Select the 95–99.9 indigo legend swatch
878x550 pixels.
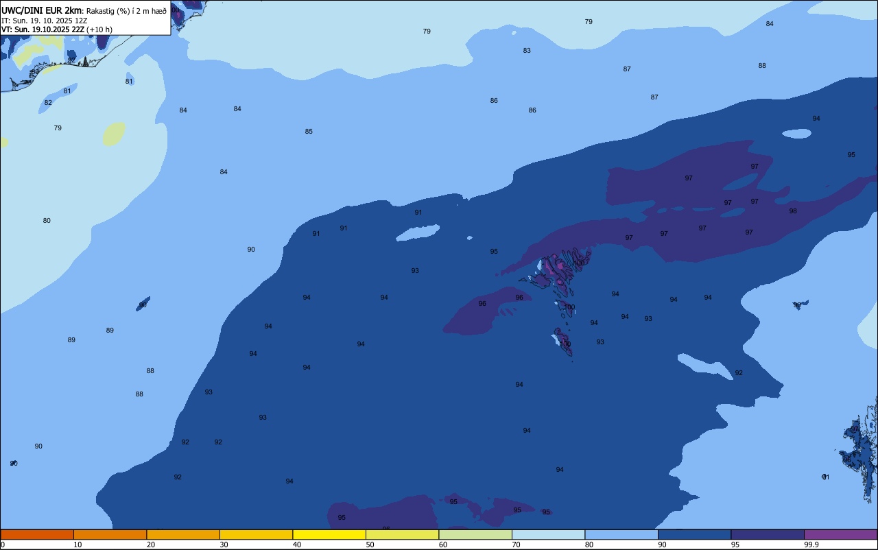click(x=768, y=534)
